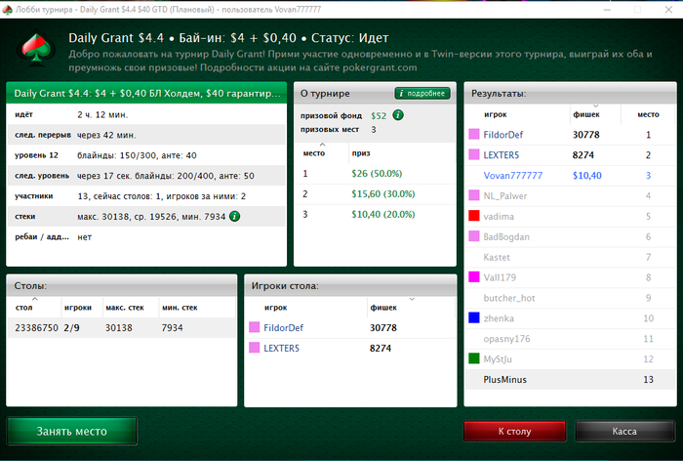Click NL_Palwer's pink color swatch
Viewport: 683px width, 461px height.
[474, 195]
